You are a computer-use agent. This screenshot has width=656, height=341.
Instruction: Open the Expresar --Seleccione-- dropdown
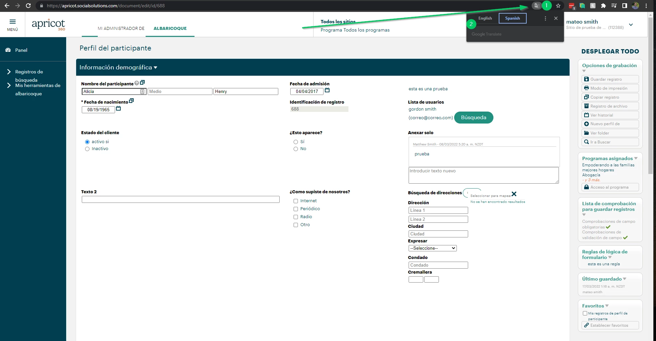click(x=433, y=248)
